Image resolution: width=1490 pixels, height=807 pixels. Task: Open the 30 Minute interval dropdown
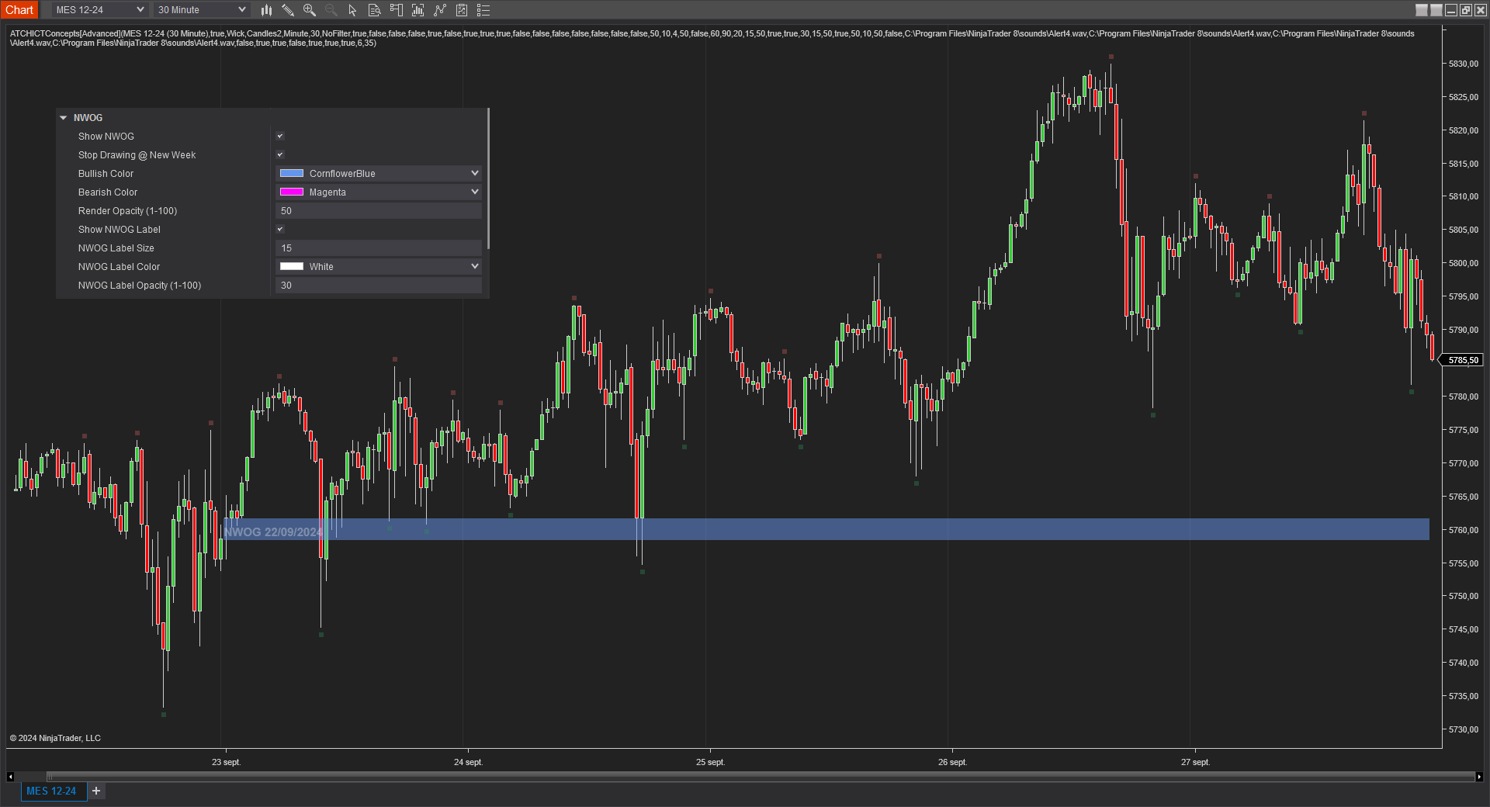[201, 10]
